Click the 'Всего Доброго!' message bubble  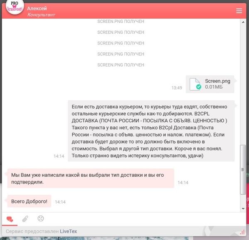(29, 201)
